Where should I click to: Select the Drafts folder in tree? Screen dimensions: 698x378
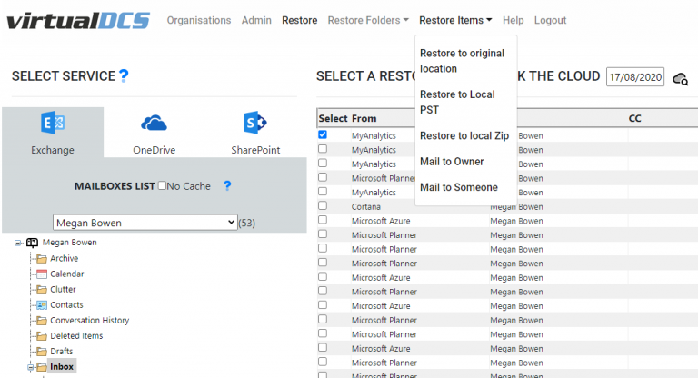point(62,352)
